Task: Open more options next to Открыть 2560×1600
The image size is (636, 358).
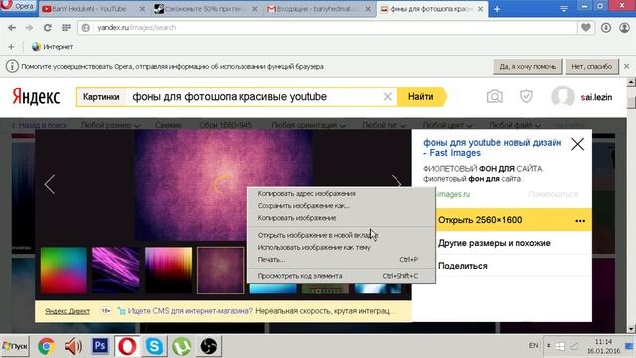Action: [580, 221]
